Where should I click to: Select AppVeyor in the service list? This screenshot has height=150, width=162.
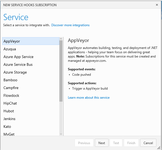click(x=31, y=41)
